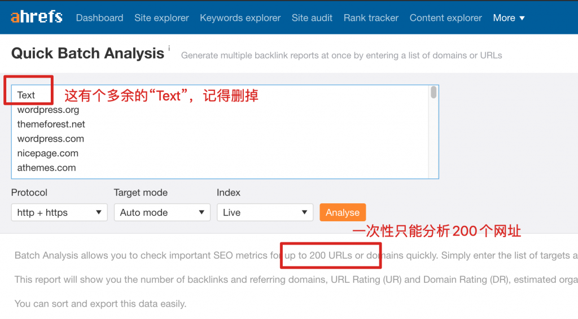The image size is (578, 319).
Task: Click the 'Text' line in the textarea
Action: 26,95
